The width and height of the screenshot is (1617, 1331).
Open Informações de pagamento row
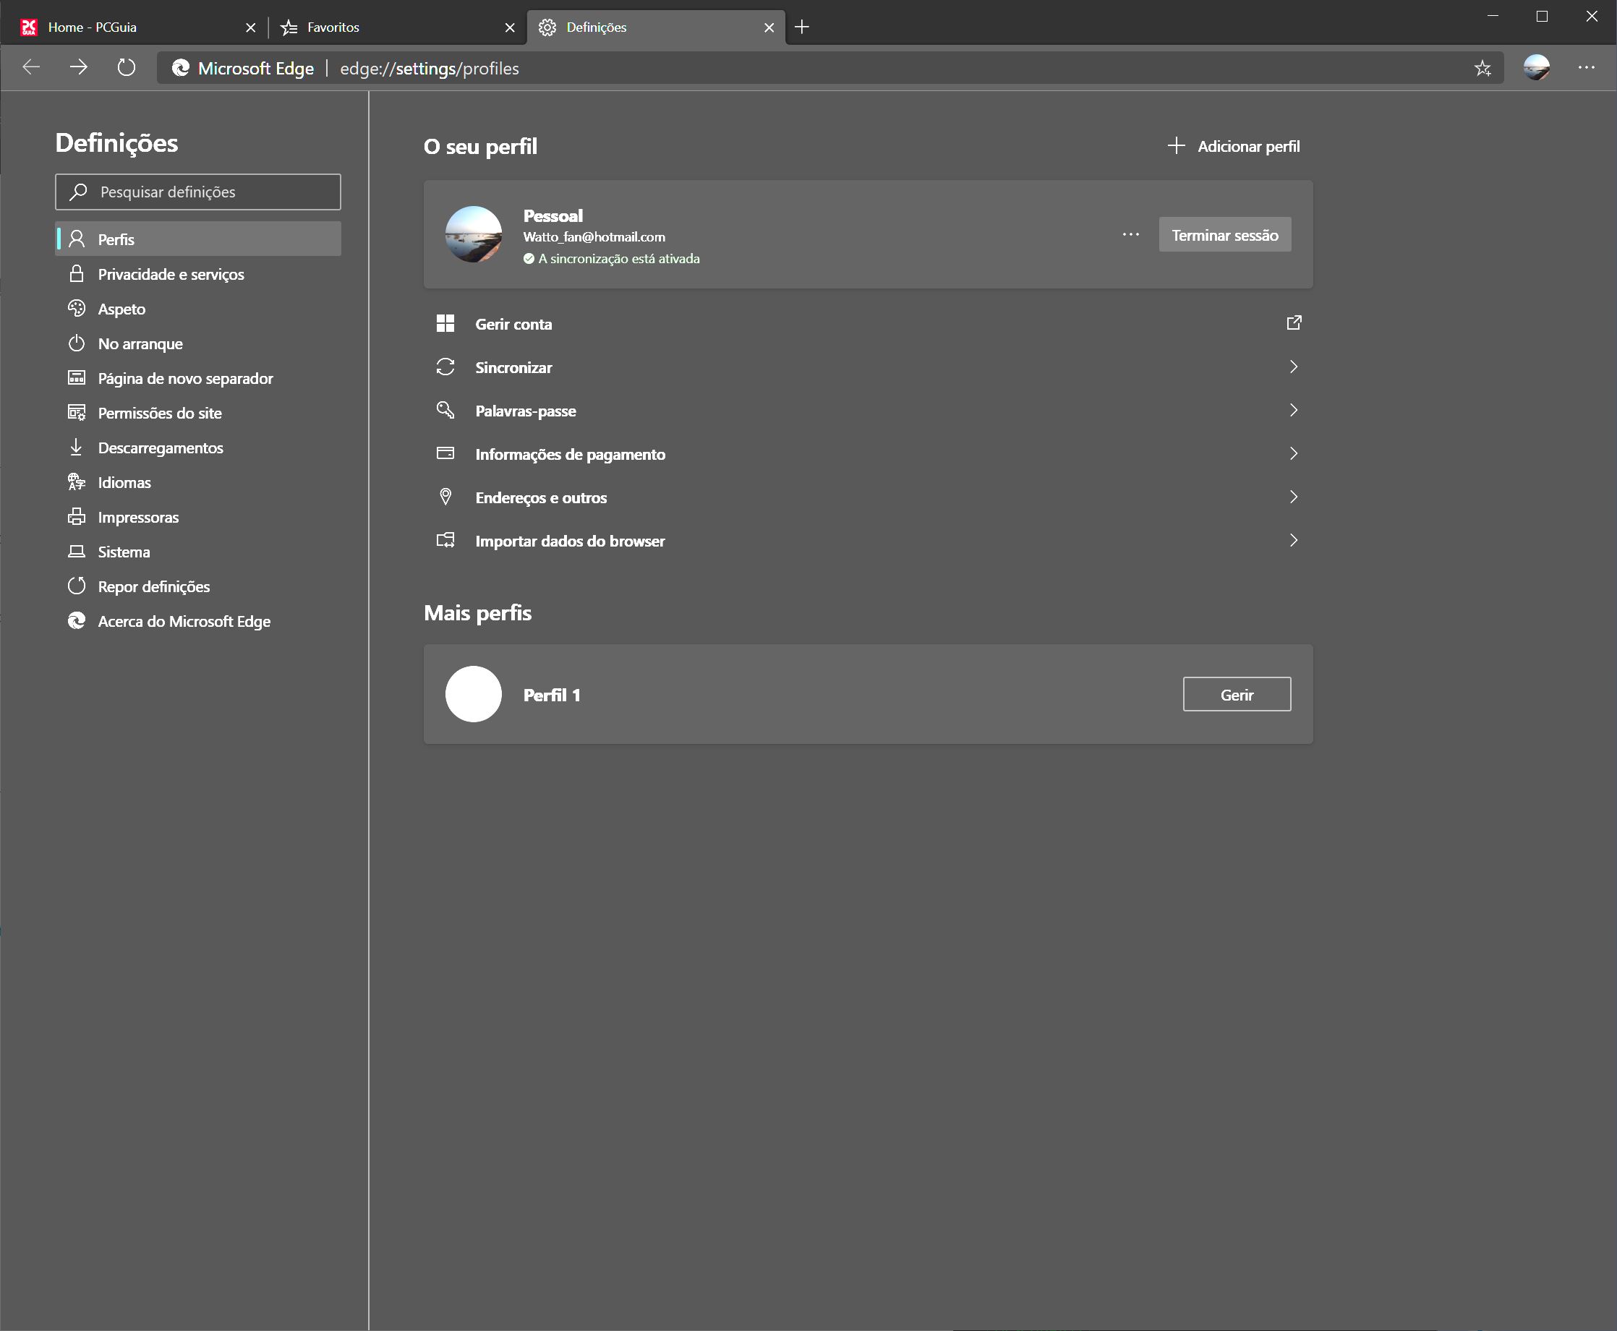(x=869, y=453)
